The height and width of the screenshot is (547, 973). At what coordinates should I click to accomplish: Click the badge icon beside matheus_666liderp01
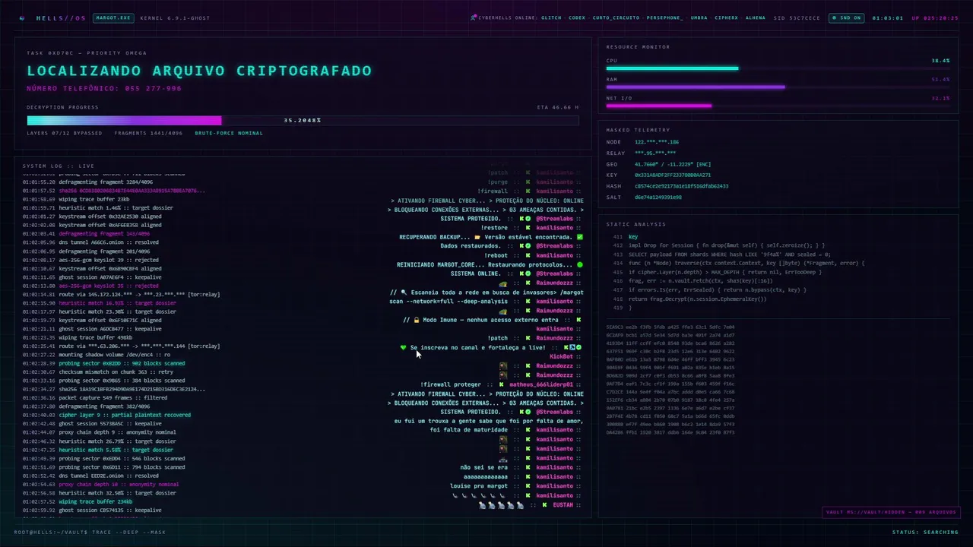[x=502, y=384]
